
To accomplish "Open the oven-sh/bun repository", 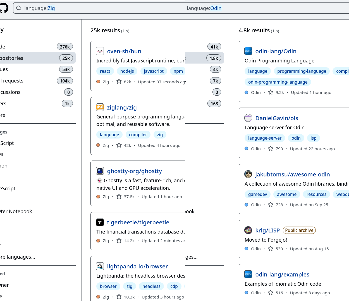I will 124,51.
